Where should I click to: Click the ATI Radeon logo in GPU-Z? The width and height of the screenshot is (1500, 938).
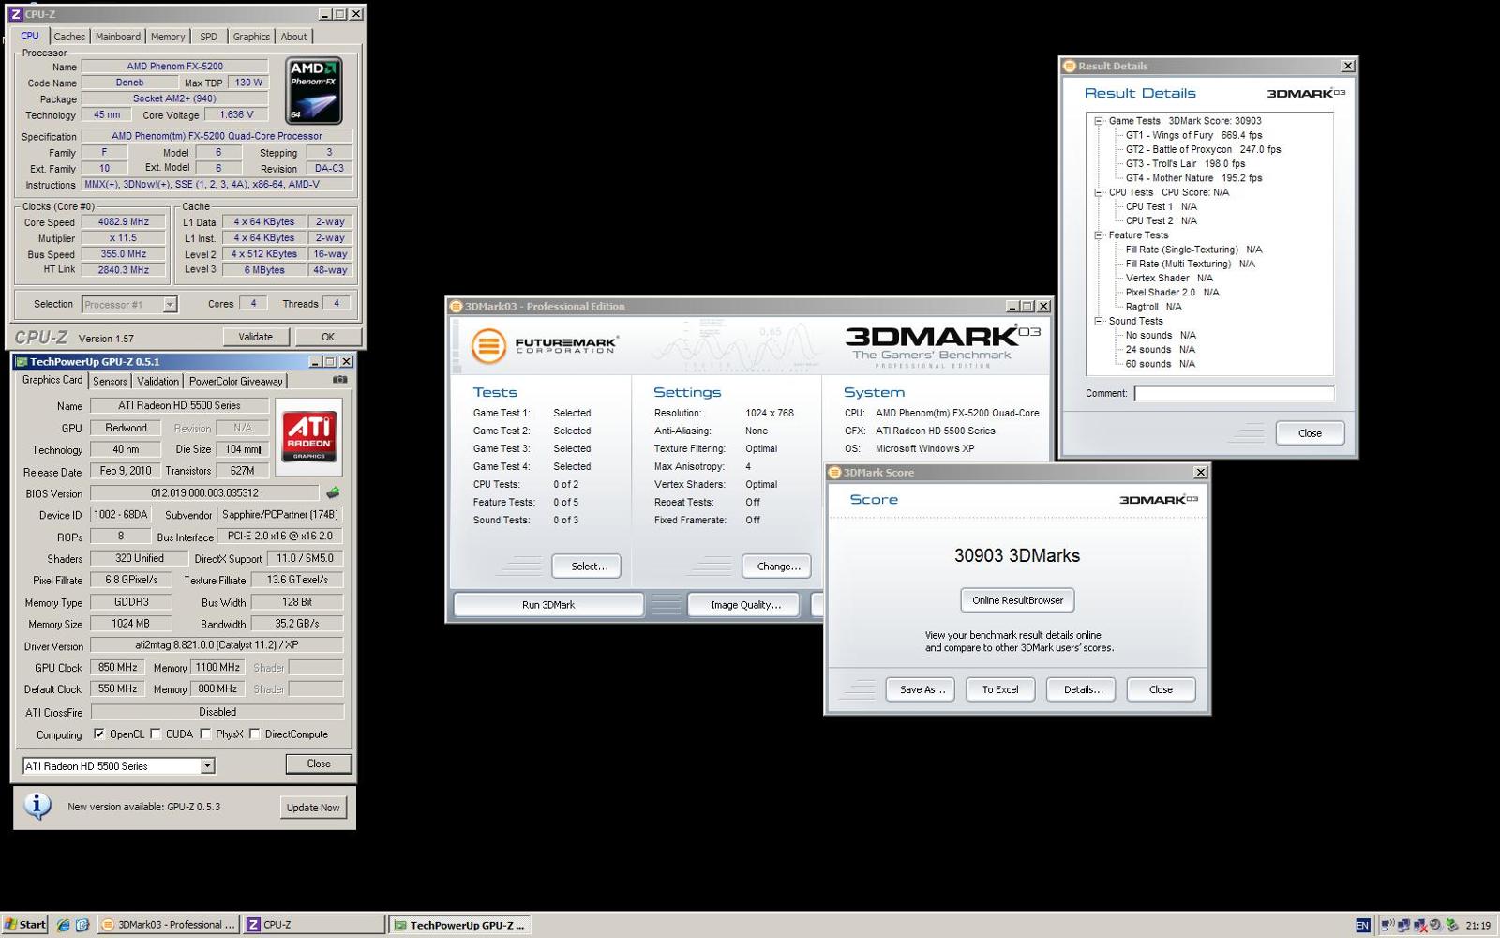309,436
